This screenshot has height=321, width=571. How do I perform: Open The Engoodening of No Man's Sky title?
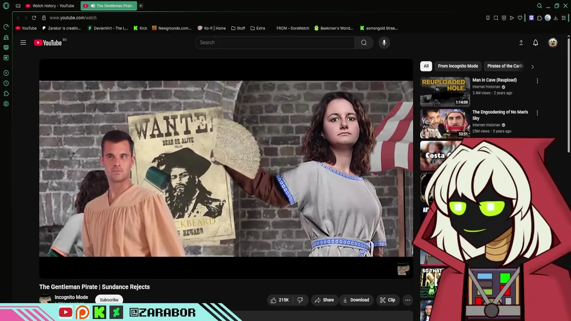500,115
